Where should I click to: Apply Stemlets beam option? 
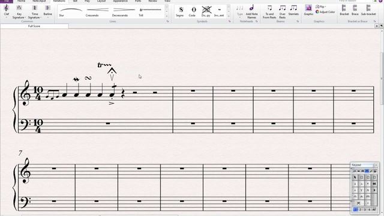[x=293, y=10]
